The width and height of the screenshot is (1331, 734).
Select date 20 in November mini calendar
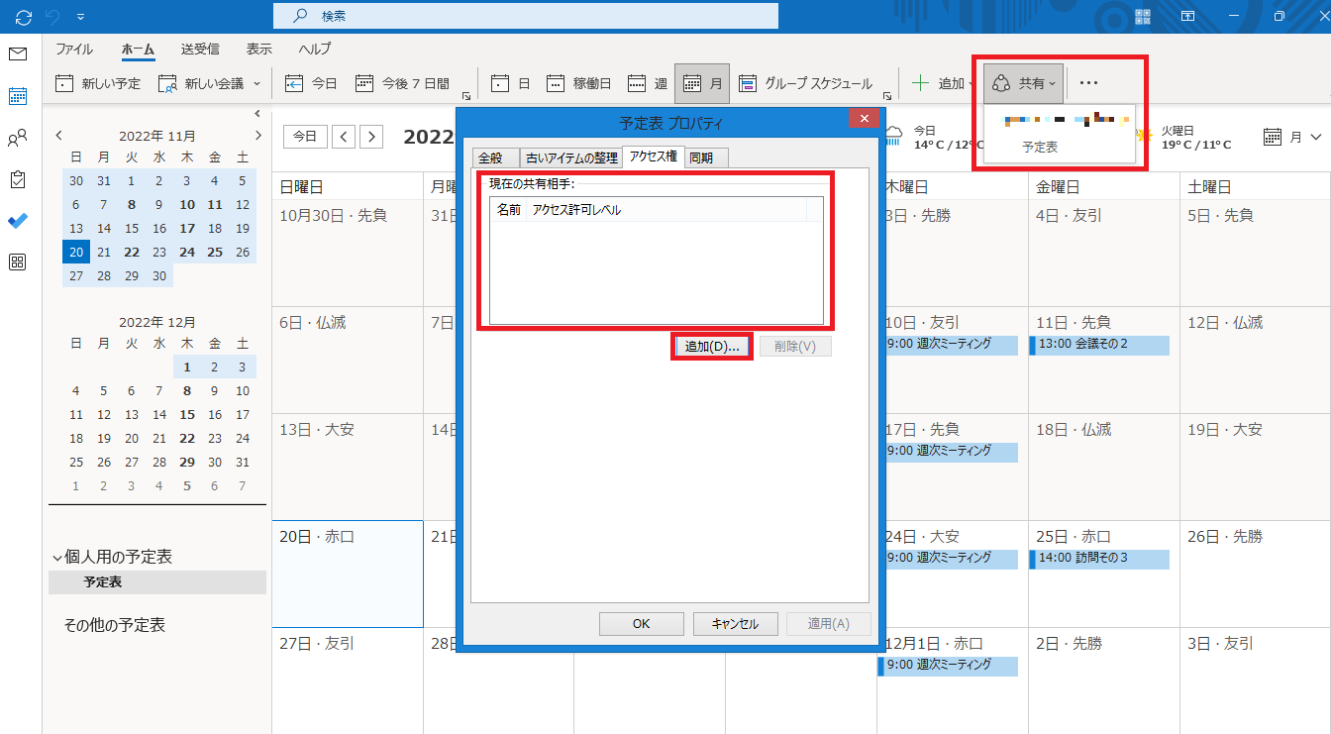pos(76,253)
